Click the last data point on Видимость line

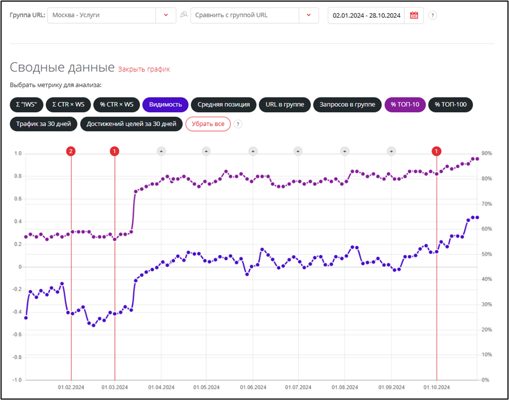[477, 217]
